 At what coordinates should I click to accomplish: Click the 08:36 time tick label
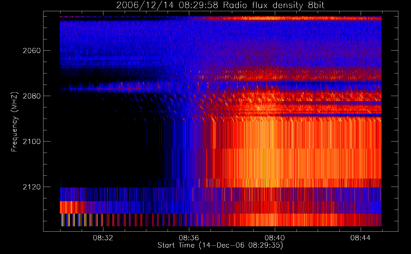tap(189, 238)
